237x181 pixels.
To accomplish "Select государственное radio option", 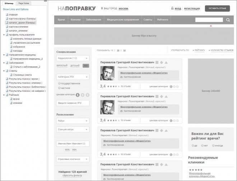I will pos(59,83).
